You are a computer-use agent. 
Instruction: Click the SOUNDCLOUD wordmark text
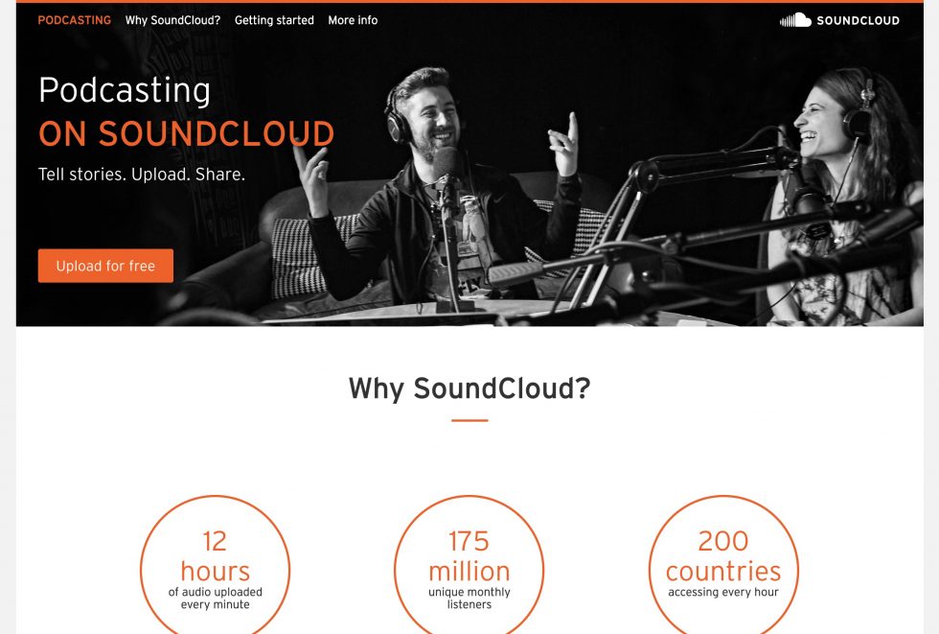tap(858, 20)
